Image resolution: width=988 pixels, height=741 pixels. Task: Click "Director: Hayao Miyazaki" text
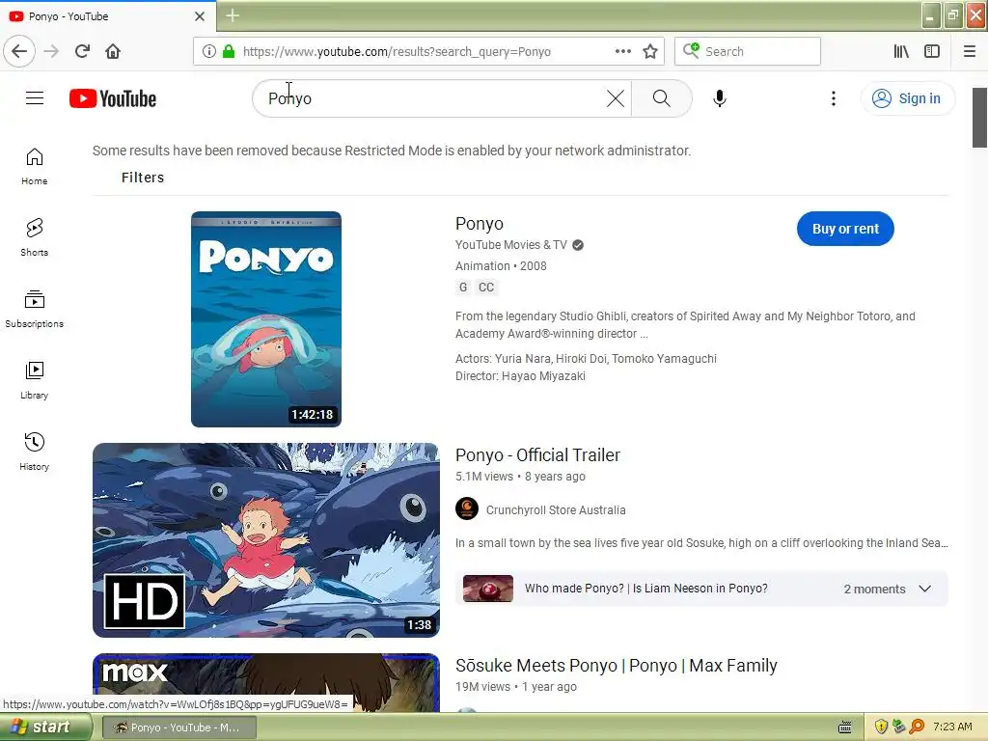520,376
